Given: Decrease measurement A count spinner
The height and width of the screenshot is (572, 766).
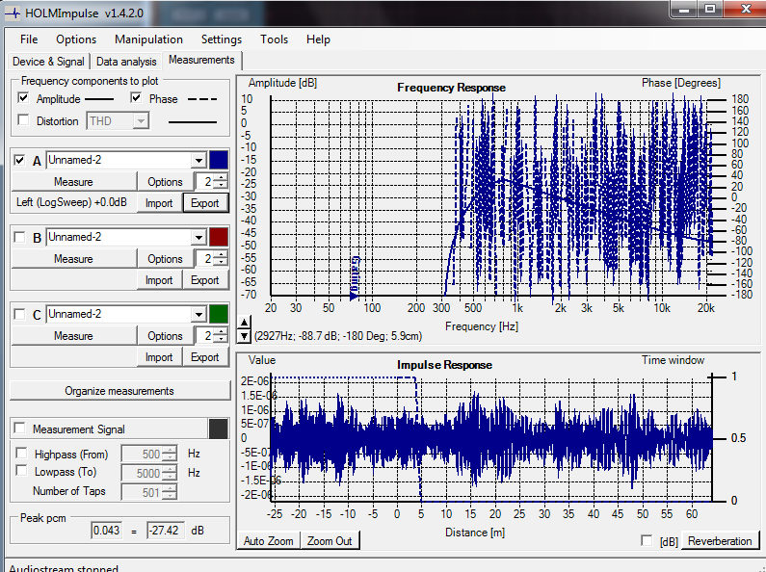Looking at the screenshot, I should point(222,186).
